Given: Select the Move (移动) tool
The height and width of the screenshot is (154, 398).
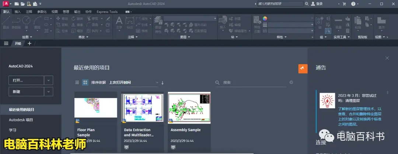Looking at the screenshot, I should tap(62, 18).
